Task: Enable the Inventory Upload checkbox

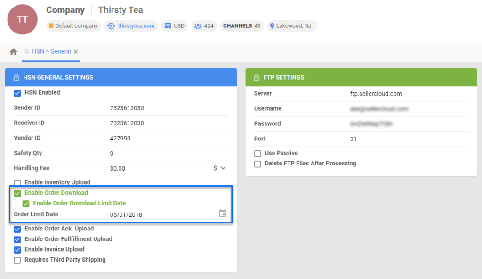Action: (x=17, y=182)
